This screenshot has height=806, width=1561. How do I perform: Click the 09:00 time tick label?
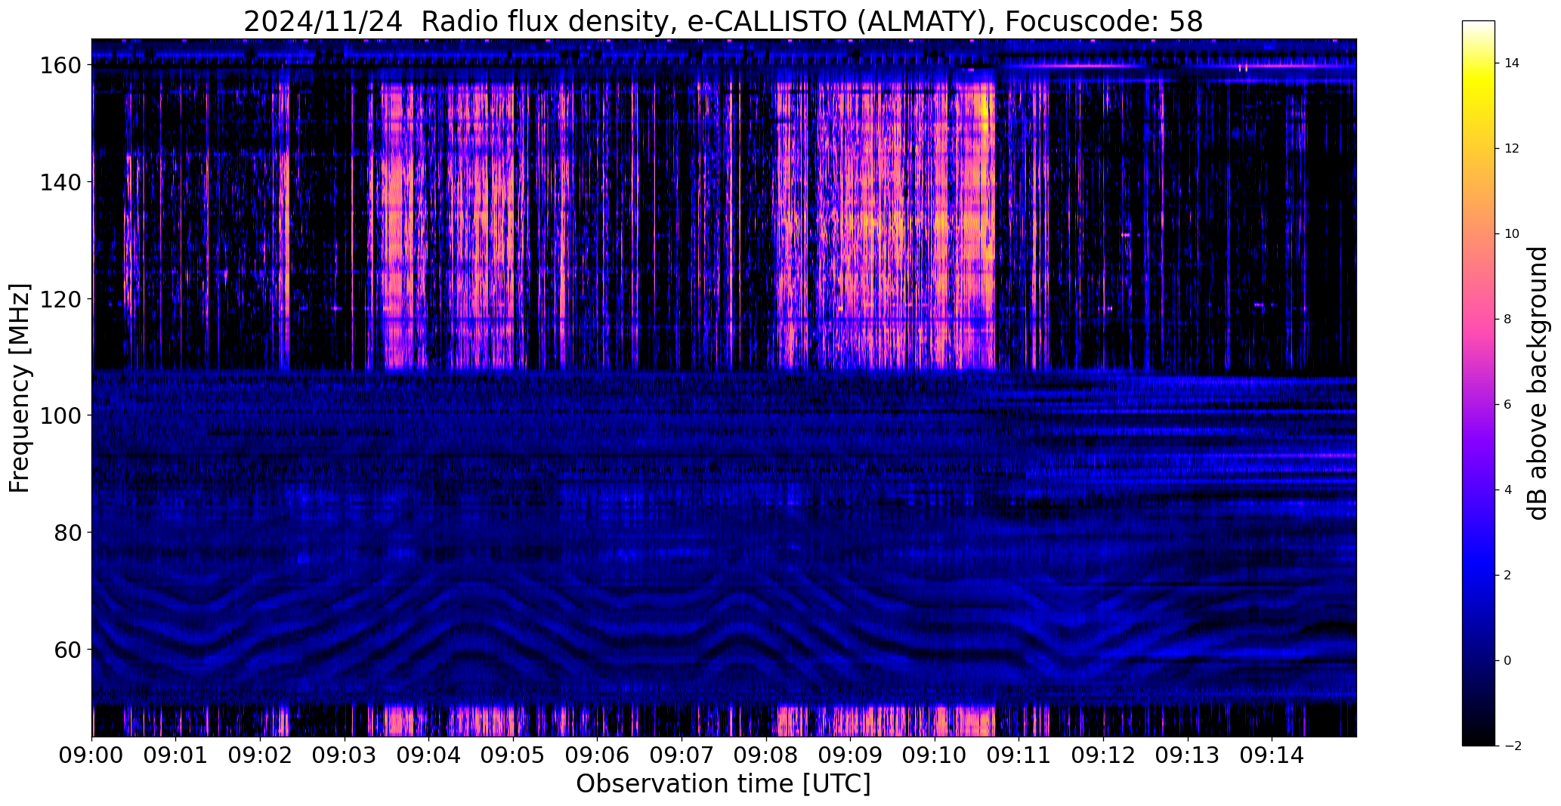pos(92,755)
